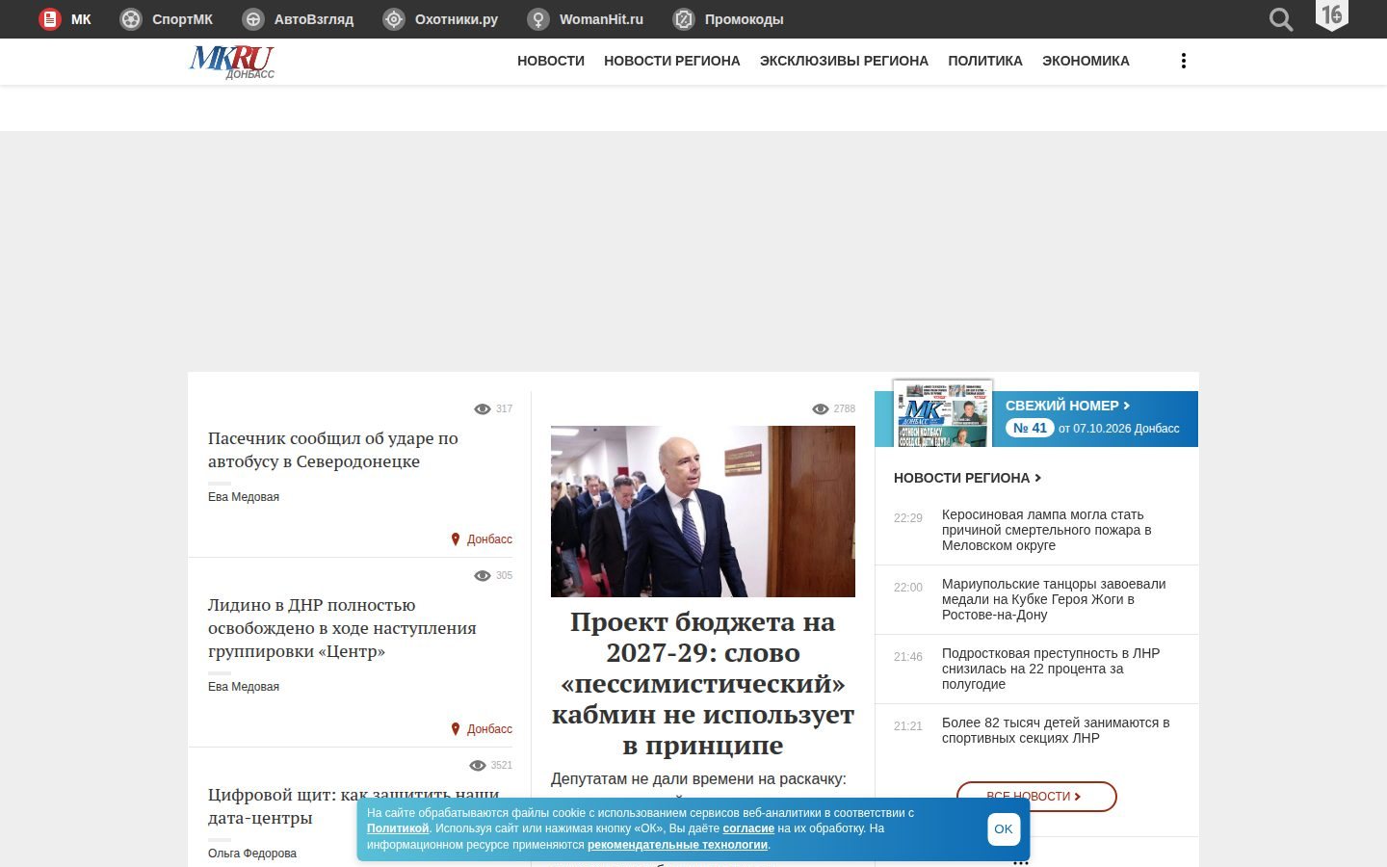The image size is (1387, 867).
Task: Open budget article photo thumbnail
Action: (703, 512)
